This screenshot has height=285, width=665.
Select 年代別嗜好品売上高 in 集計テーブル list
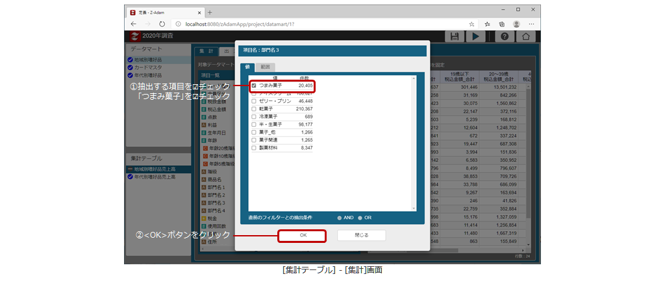click(158, 177)
